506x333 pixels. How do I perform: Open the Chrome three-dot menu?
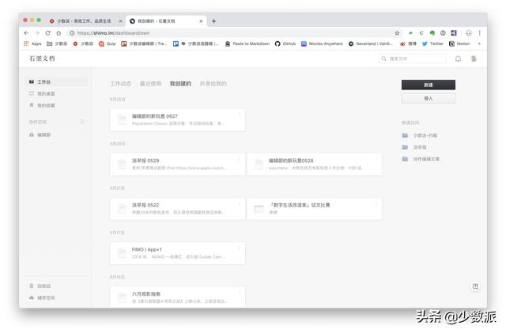[x=480, y=33]
